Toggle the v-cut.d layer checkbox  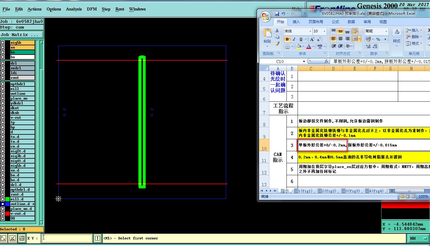[x=3, y=214]
